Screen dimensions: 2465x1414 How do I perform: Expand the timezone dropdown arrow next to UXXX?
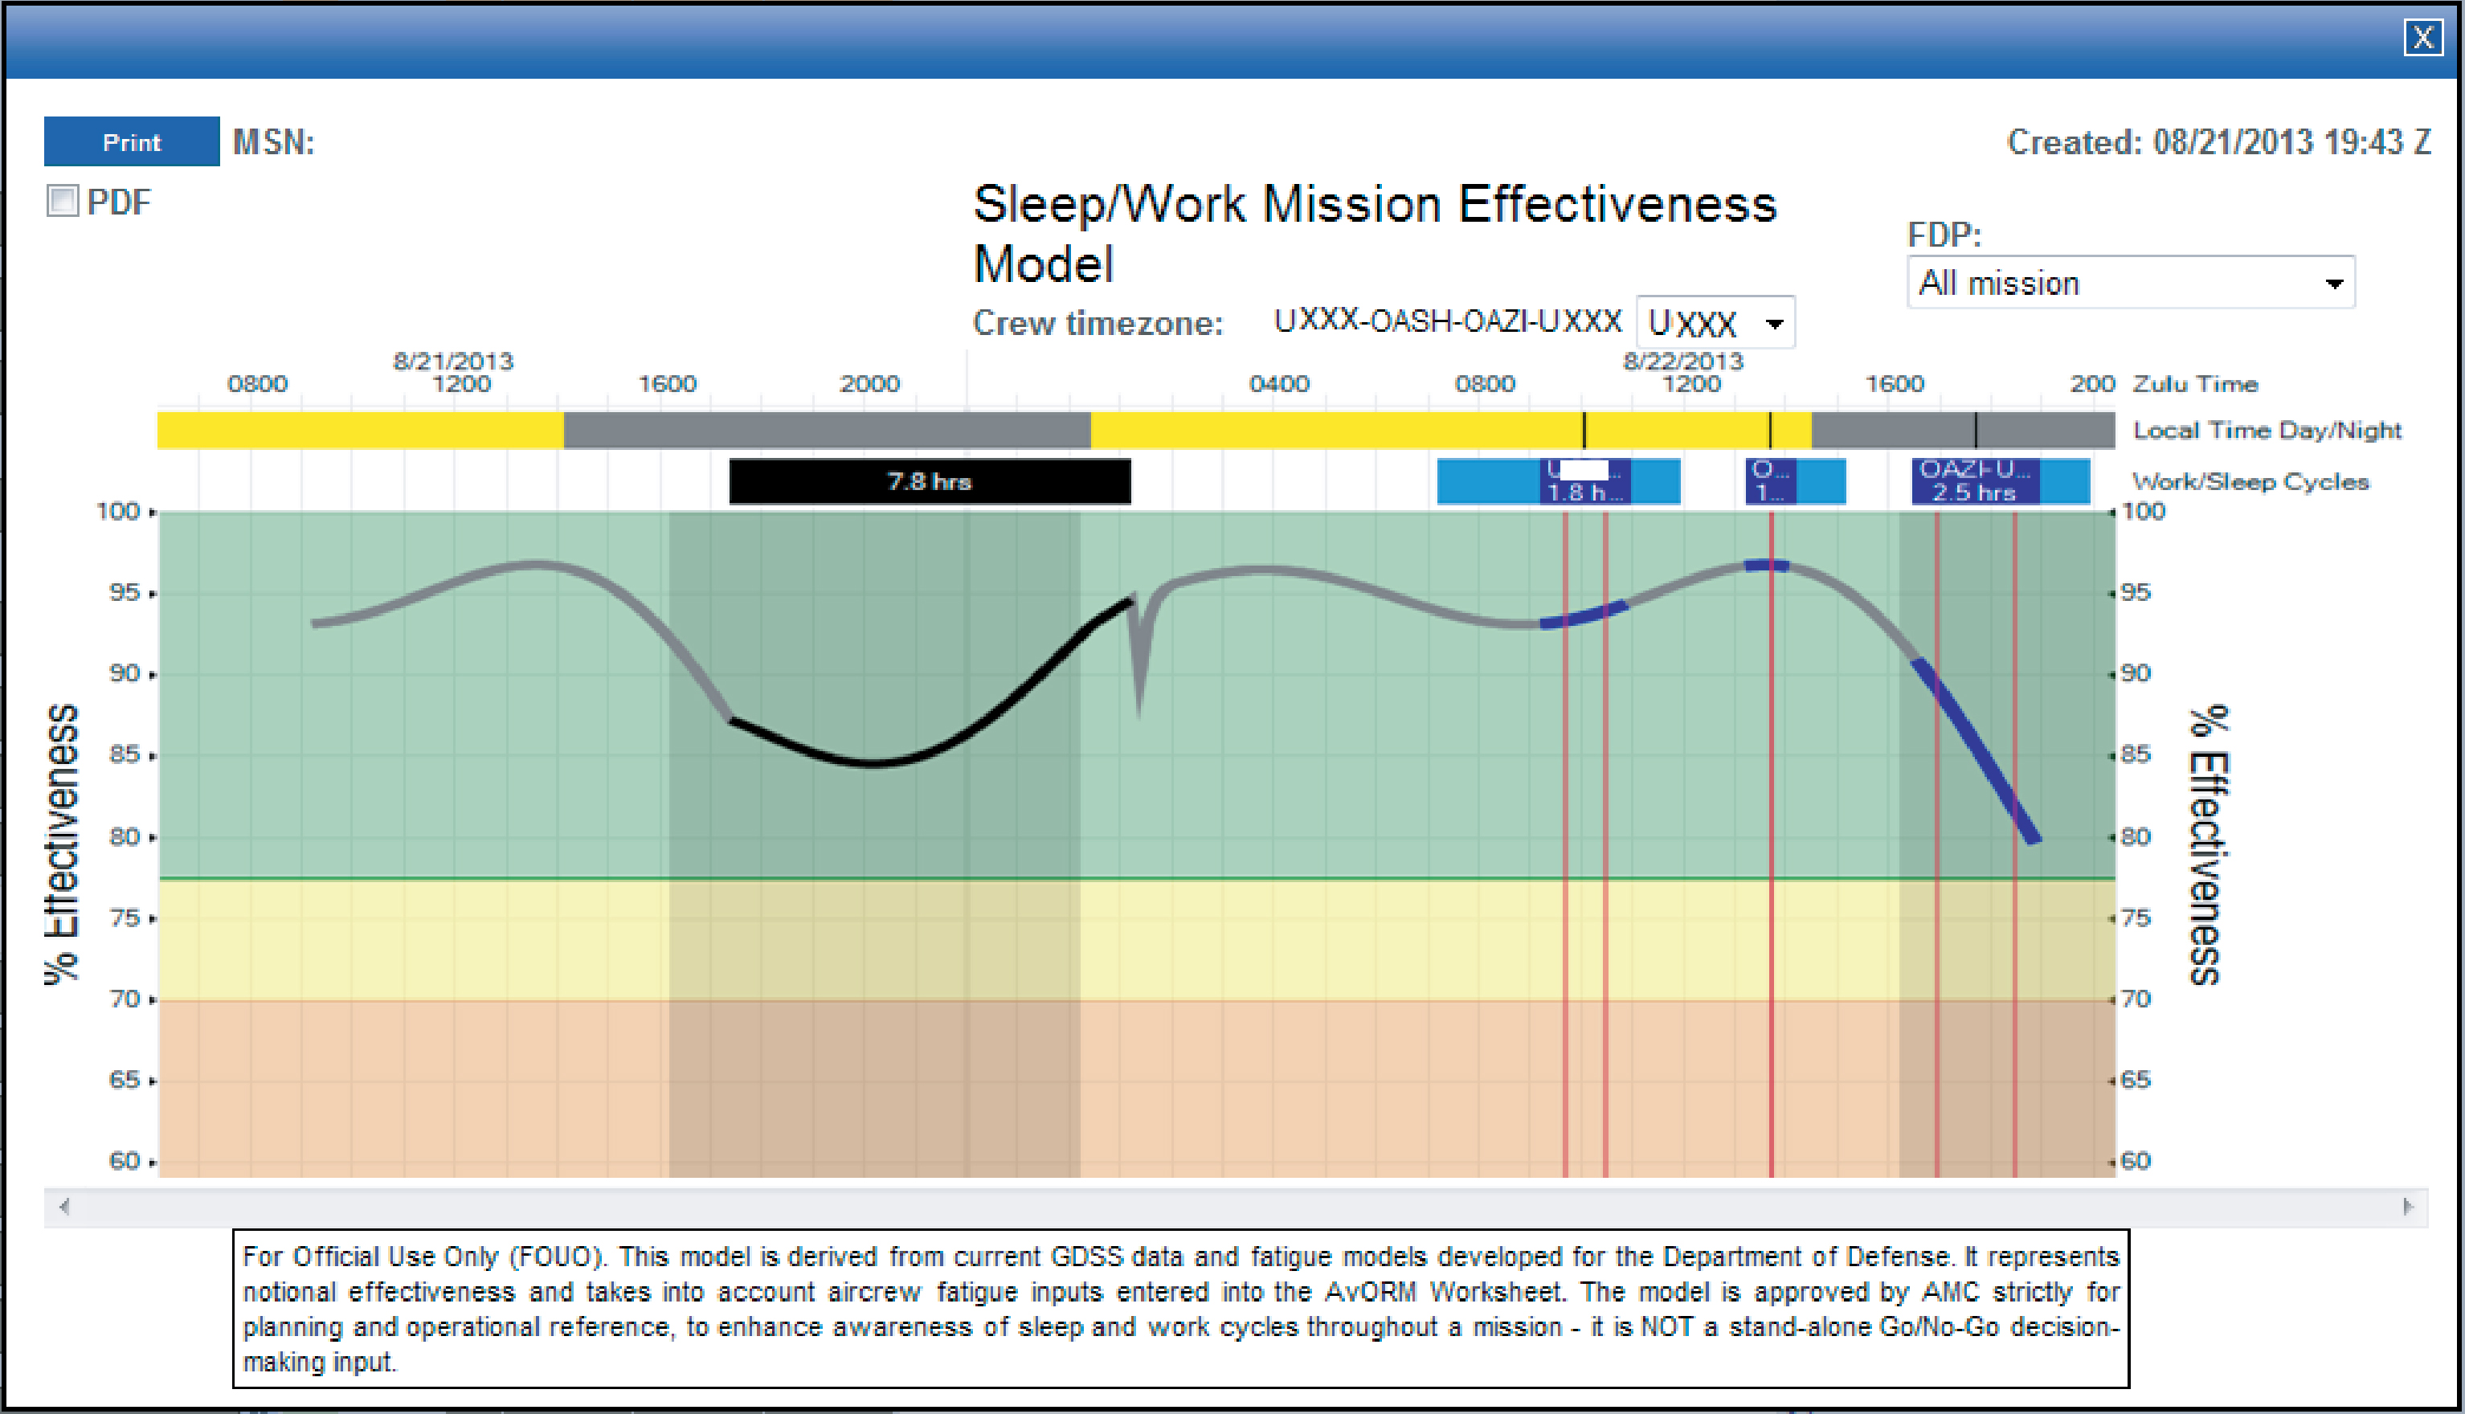1776,325
